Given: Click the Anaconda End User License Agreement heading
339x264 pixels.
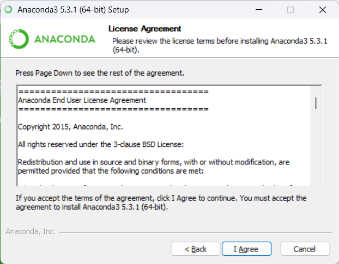Looking at the screenshot, I should (82, 100).
